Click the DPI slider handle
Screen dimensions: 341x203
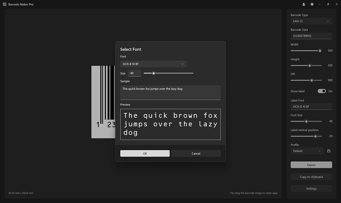tap(312, 80)
